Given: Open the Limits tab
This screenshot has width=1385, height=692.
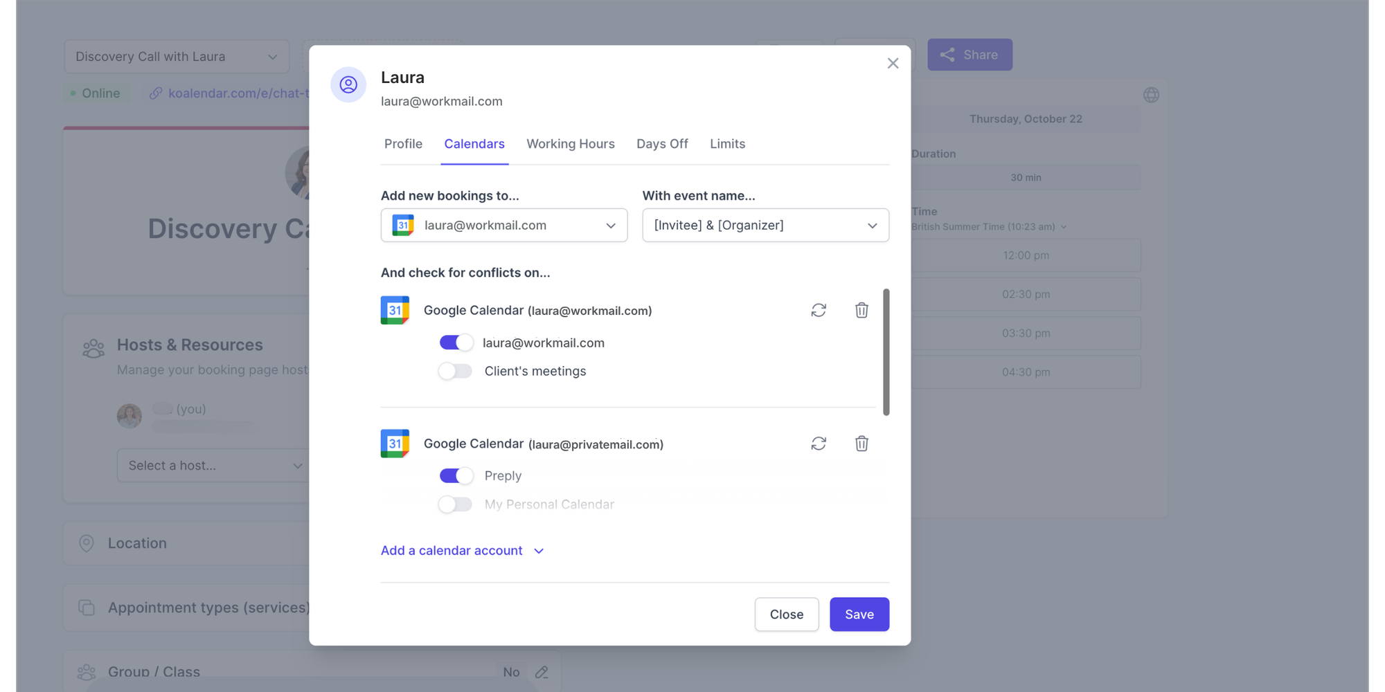Looking at the screenshot, I should (x=727, y=144).
